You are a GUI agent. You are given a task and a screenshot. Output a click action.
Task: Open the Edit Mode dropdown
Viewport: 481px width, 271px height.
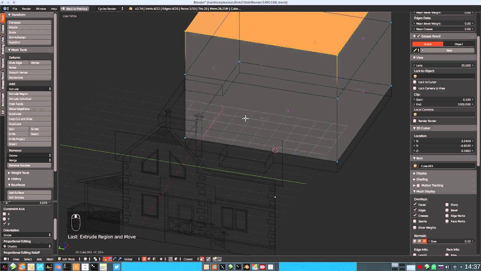(x=69, y=259)
